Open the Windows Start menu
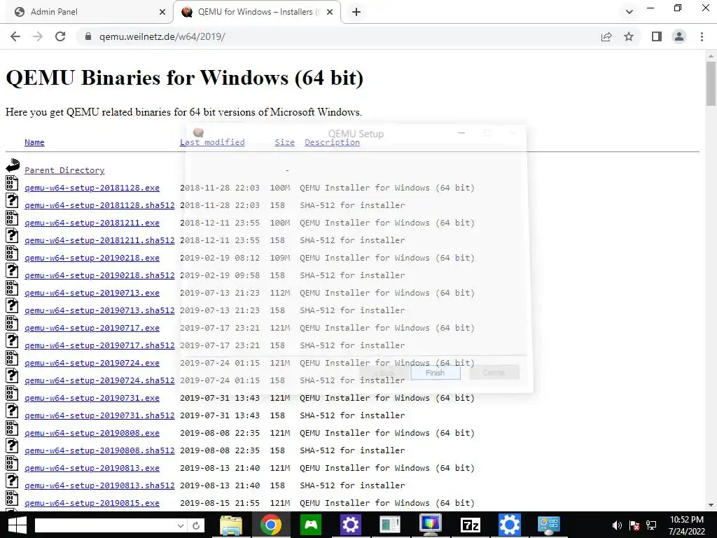 click(x=17, y=525)
